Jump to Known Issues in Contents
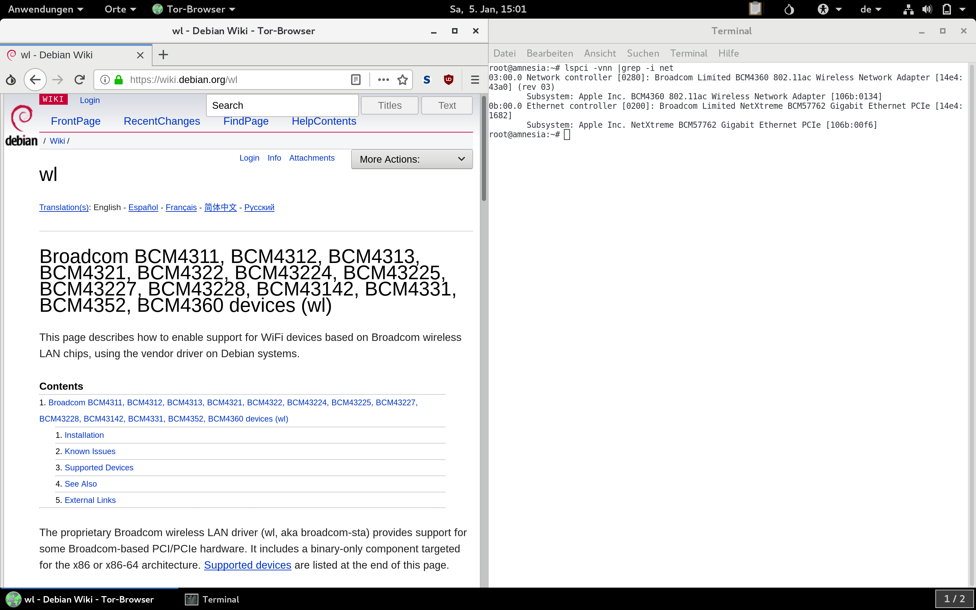 click(90, 451)
